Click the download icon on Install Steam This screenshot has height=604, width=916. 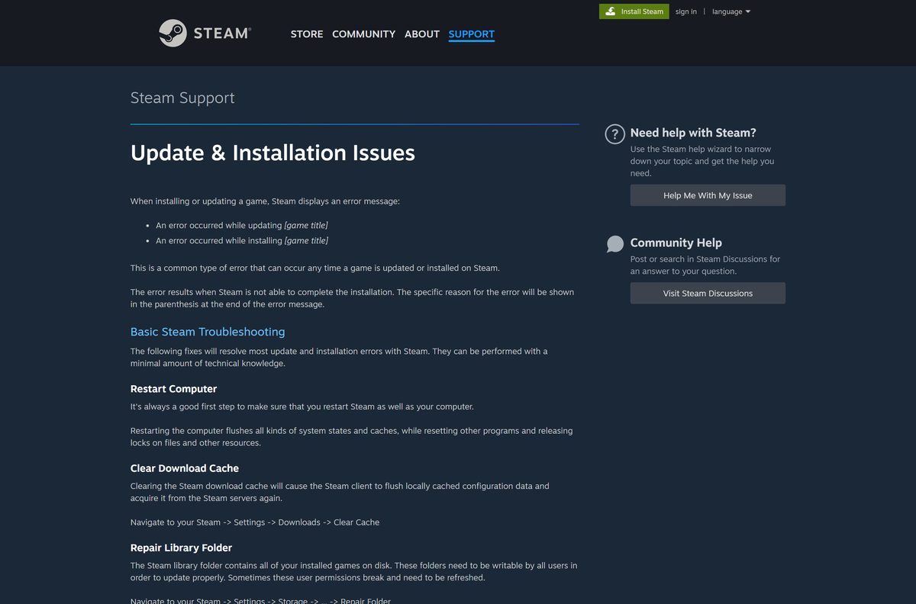[611, 11]
